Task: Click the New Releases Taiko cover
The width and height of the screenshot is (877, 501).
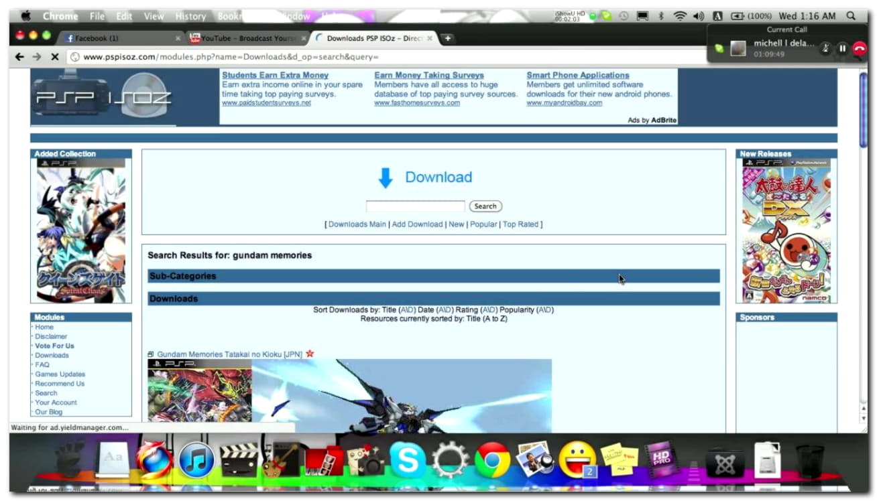Action: coord(786,230)
